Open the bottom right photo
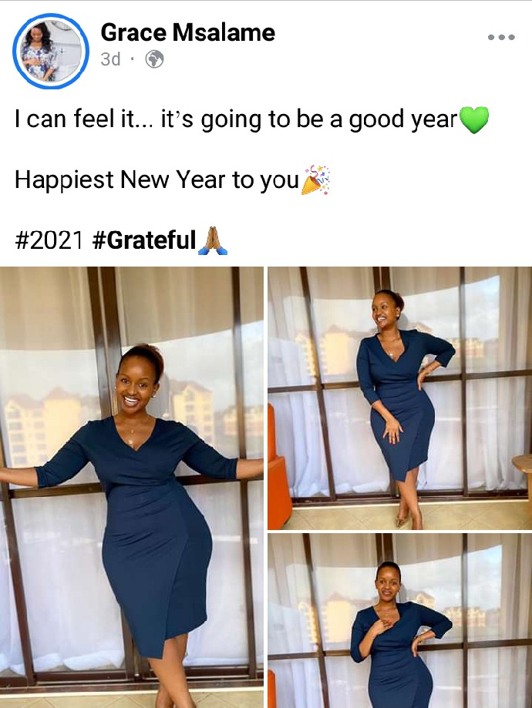532x708 pixels. point(399,621)
